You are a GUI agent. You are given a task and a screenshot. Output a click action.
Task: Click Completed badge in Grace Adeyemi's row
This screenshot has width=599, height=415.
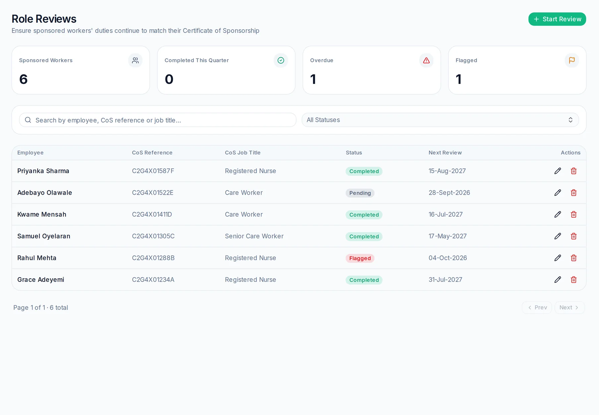[364, 280]
